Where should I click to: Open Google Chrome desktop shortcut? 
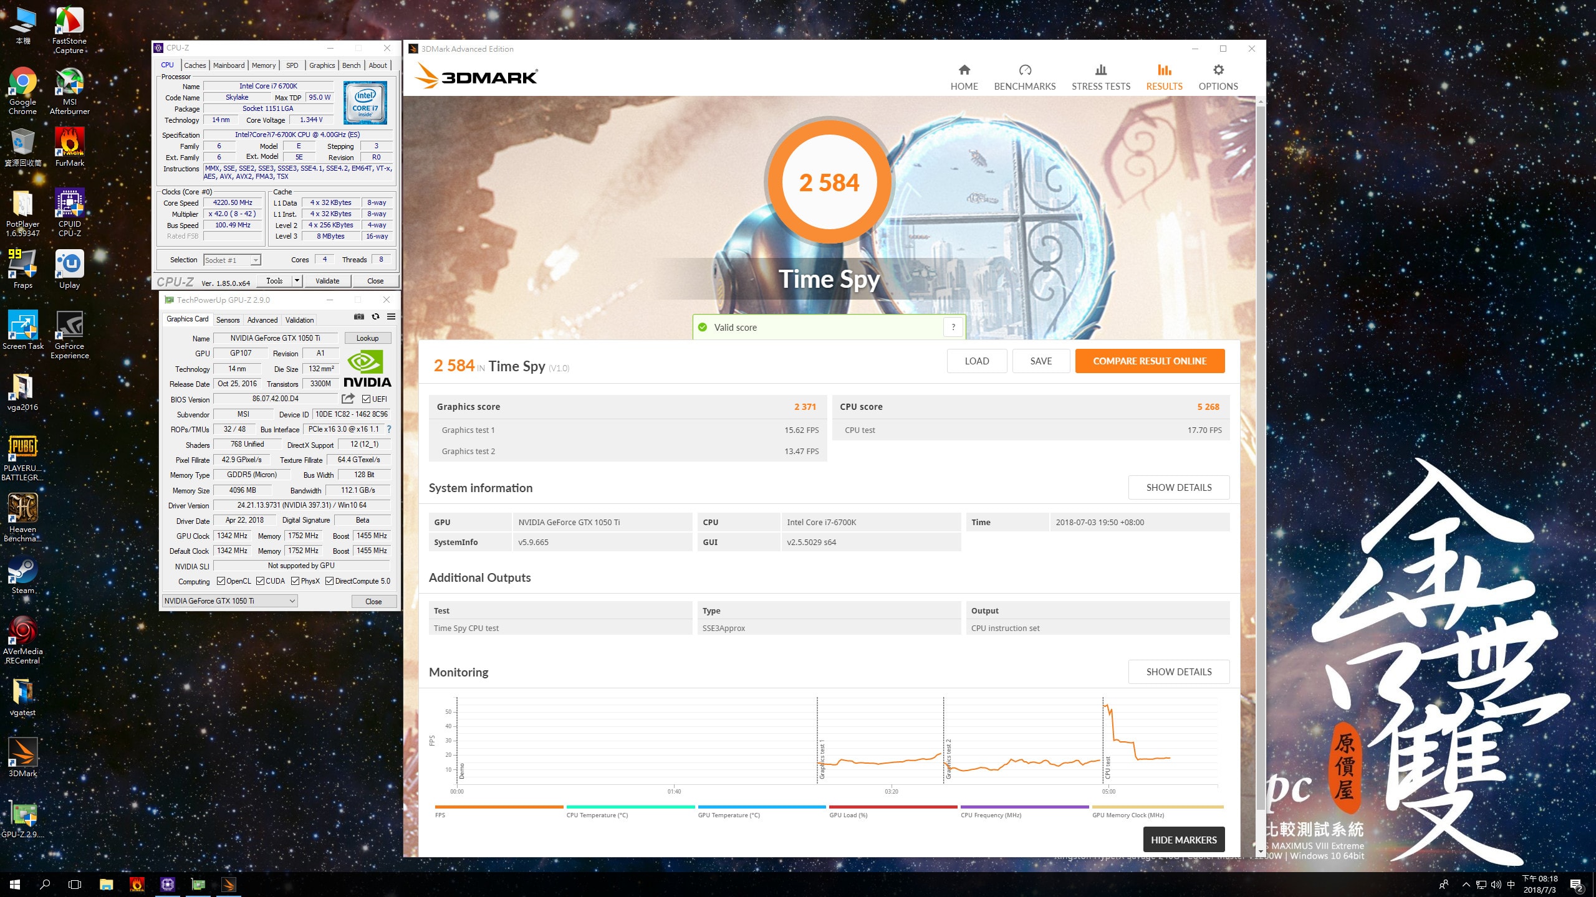(22, 91)
